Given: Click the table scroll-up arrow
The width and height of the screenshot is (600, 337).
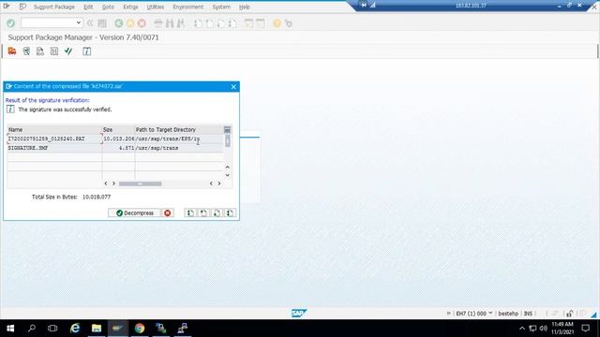Looking at the screenshot, I should pos(227,167).
